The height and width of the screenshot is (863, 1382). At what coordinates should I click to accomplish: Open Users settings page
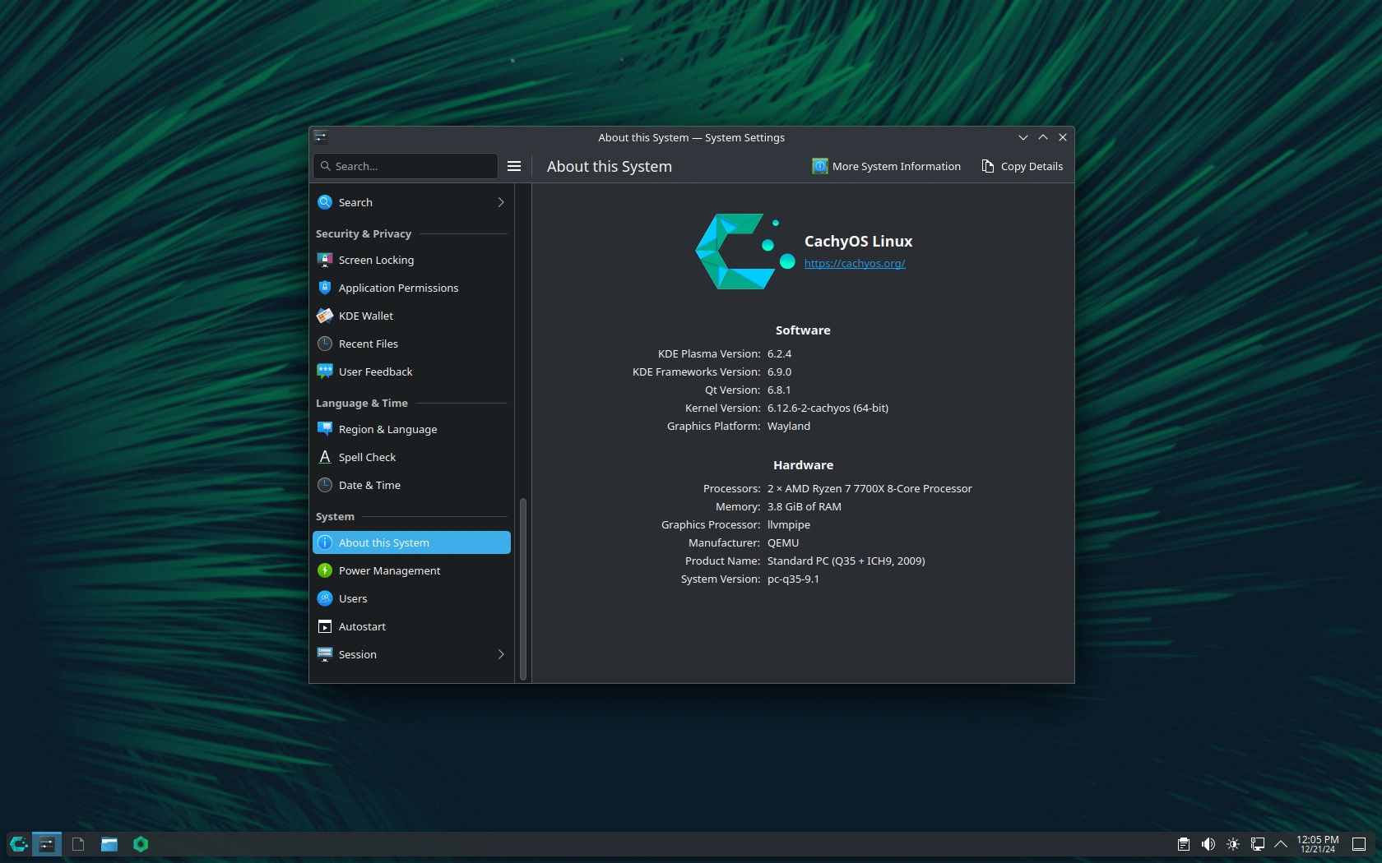tap(411, 598)
